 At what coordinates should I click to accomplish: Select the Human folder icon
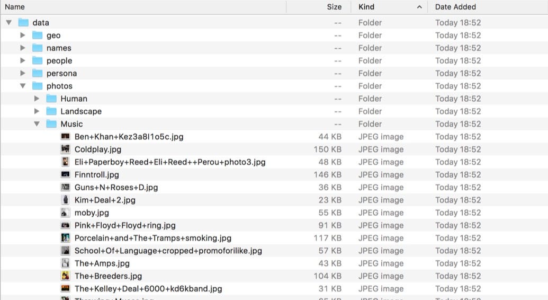tap(51, 99)
